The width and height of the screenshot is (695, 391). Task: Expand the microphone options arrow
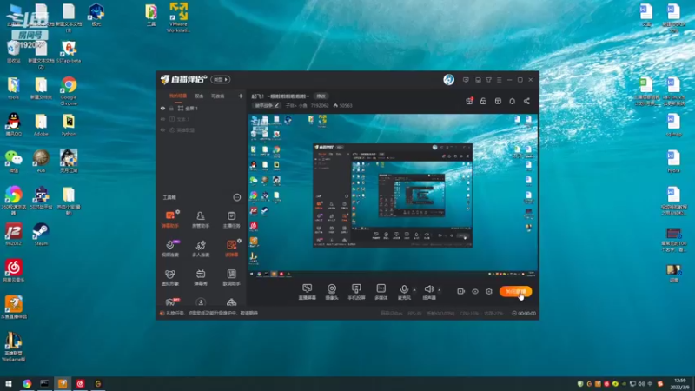point(414,290)
